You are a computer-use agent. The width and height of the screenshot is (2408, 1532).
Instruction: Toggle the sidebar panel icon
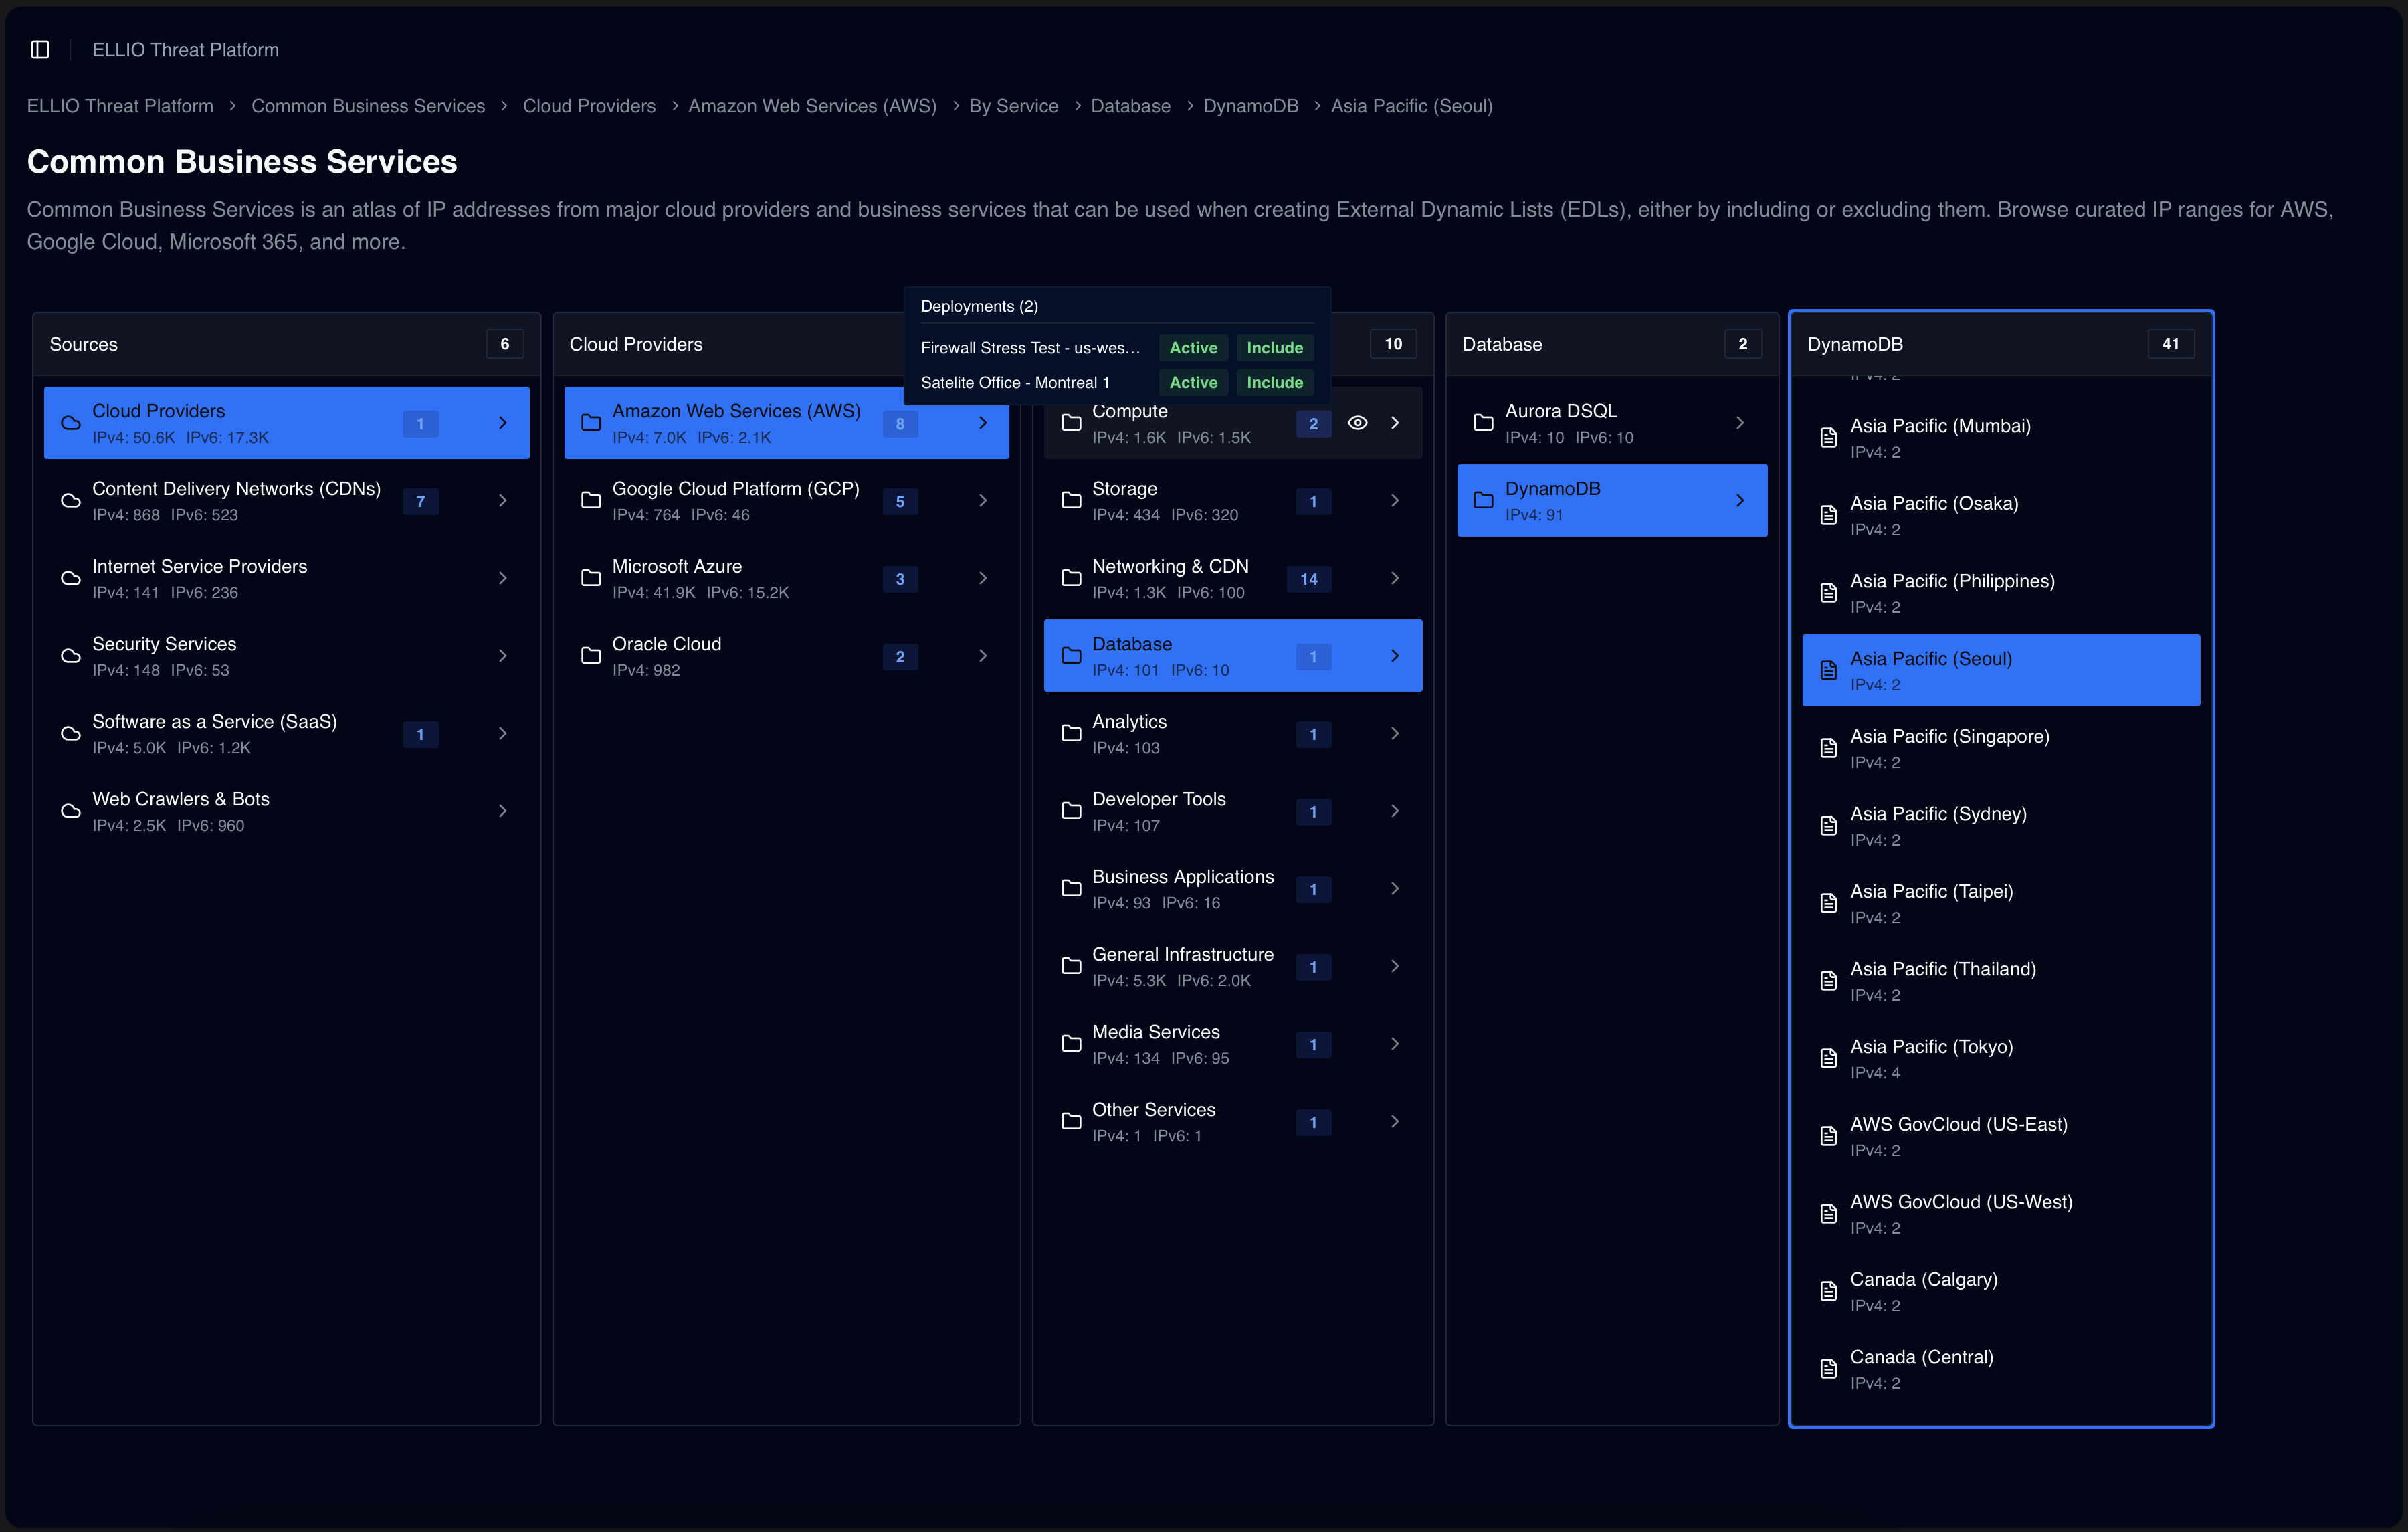pyautogui.click(x=40, y=50)
